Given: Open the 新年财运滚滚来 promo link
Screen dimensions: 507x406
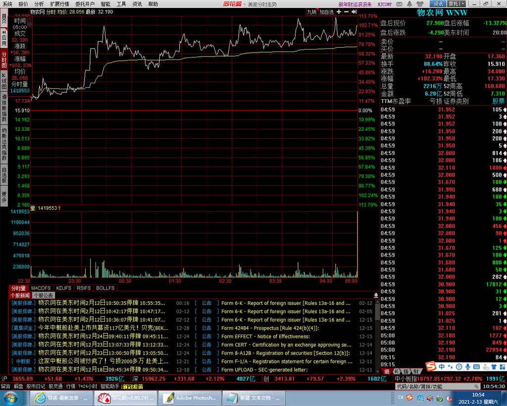Looking at the screenshot, I should pos(355,4).
